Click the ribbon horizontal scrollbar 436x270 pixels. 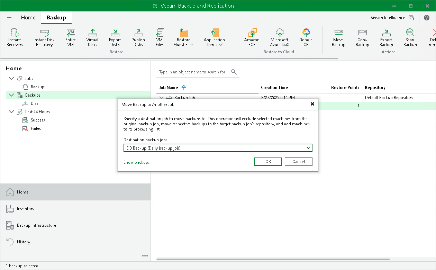pos(169,58)
